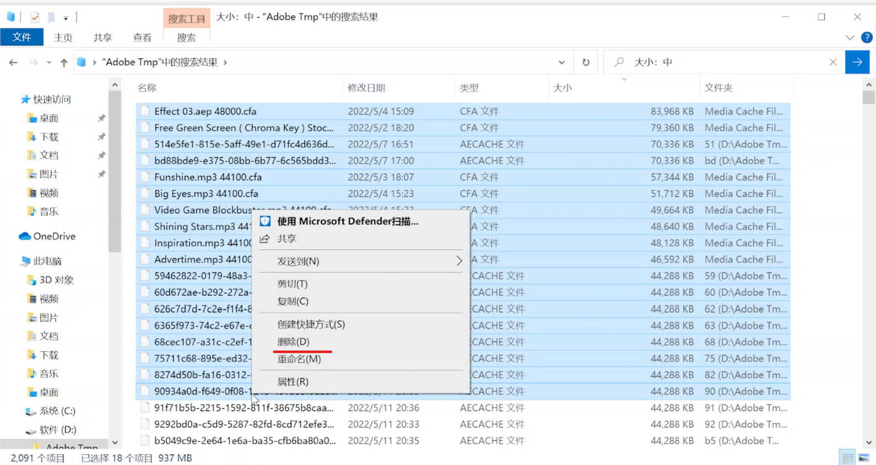Click the blue search go arrow
Screen dimensions: 876x465
[x=857, y=62]
